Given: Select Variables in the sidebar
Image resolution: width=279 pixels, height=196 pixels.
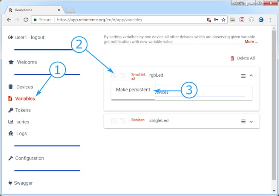Looking at the screenshot, I should point(25,99).
